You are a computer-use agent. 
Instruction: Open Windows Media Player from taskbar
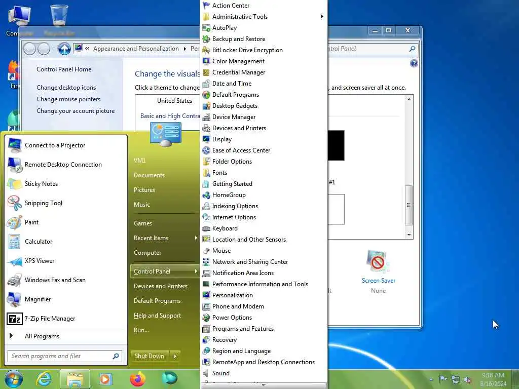point(106,379)
